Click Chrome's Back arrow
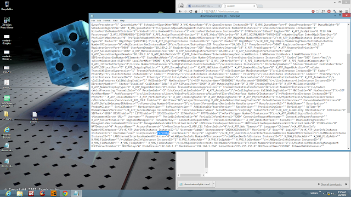The width and height of the screenshot is (351, 197). tap(180, 11)
